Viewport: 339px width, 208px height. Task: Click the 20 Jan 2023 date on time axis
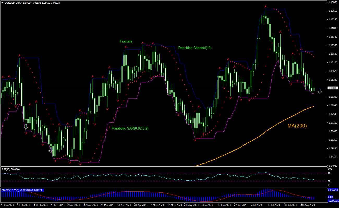pos(8,205)
